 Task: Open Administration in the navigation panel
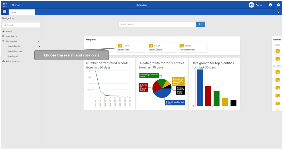13,61
